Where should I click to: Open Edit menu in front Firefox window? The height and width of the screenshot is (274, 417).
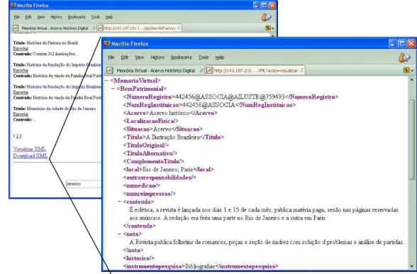tap(125, 57)
